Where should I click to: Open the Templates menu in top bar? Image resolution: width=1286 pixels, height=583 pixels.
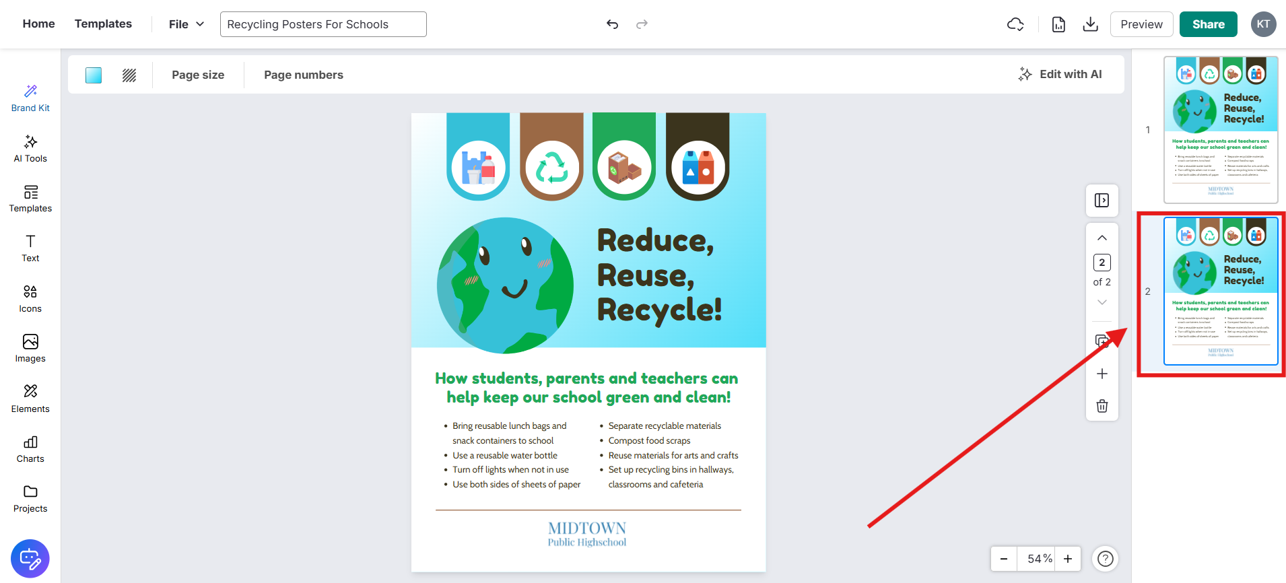point(103,24)
